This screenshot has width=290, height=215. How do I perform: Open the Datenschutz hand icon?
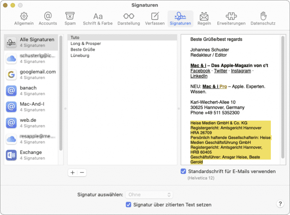click(263, 16)
